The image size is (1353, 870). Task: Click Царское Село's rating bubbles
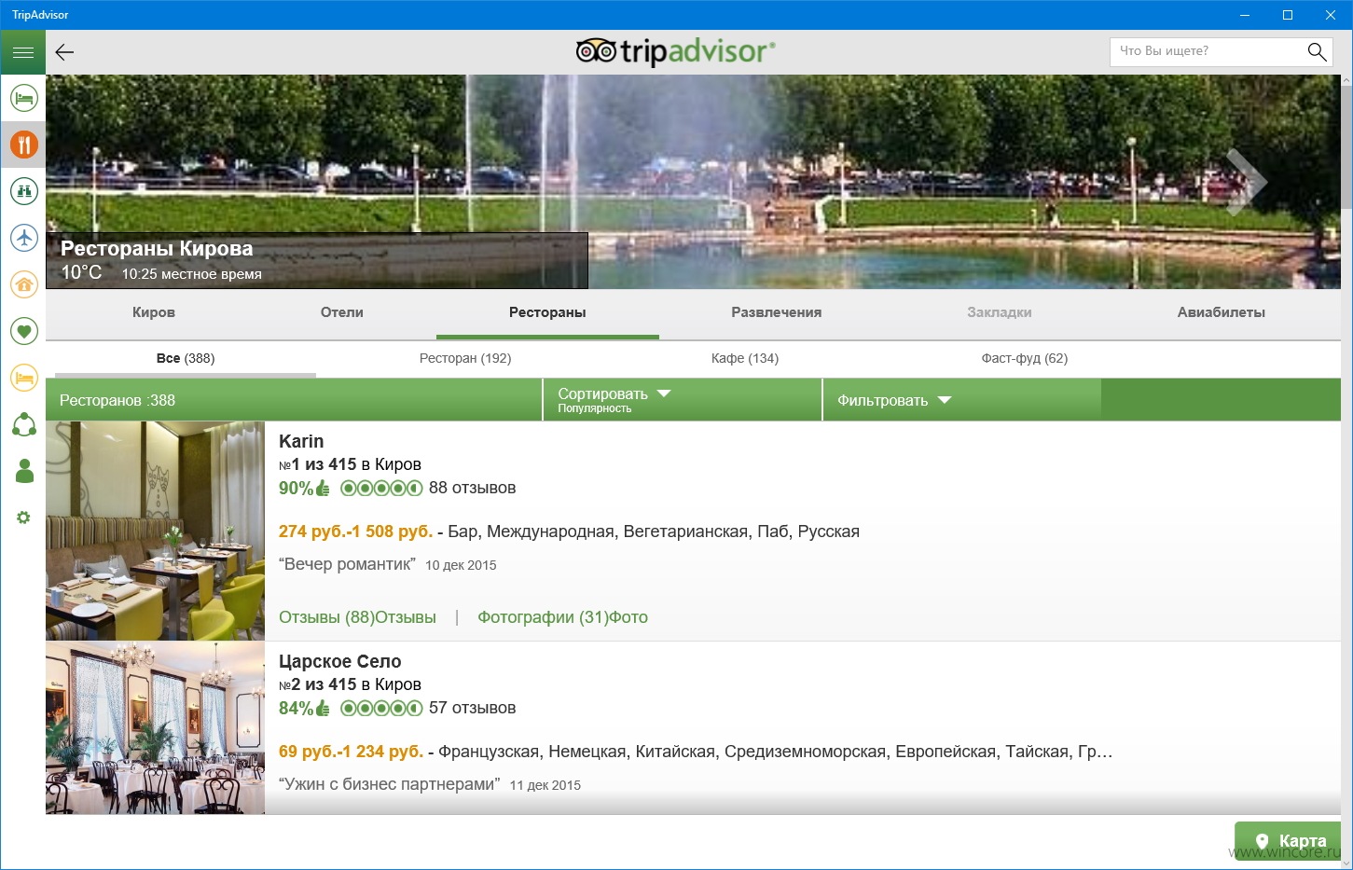coord(381,708)
